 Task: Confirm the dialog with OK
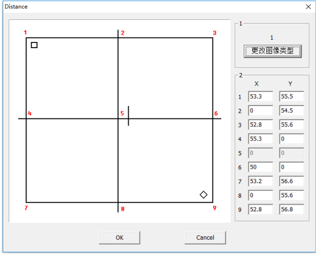pos(120,237)
